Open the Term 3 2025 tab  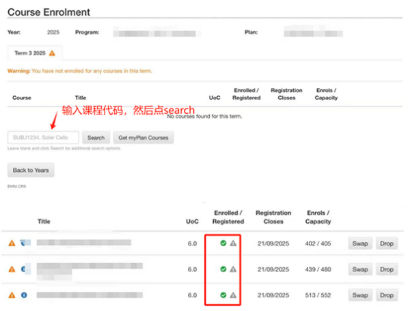point(34,53)
